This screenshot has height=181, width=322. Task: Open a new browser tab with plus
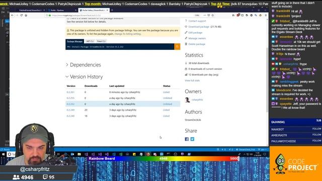point(112,10)
